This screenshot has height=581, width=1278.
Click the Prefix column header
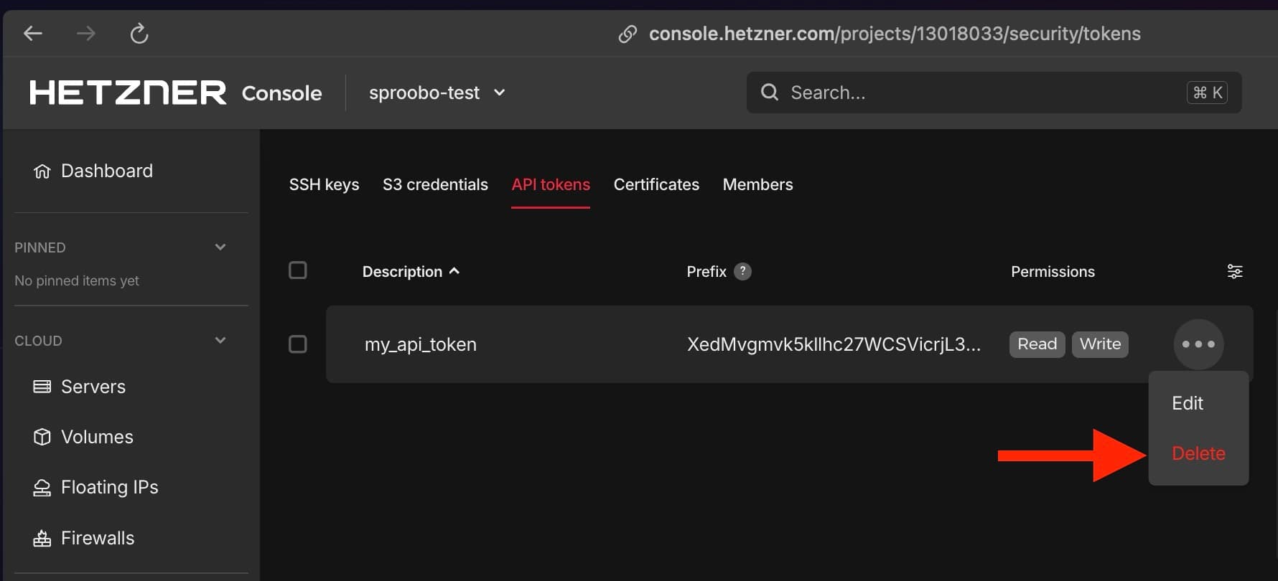pyautogui.click(x=706, y=271)
